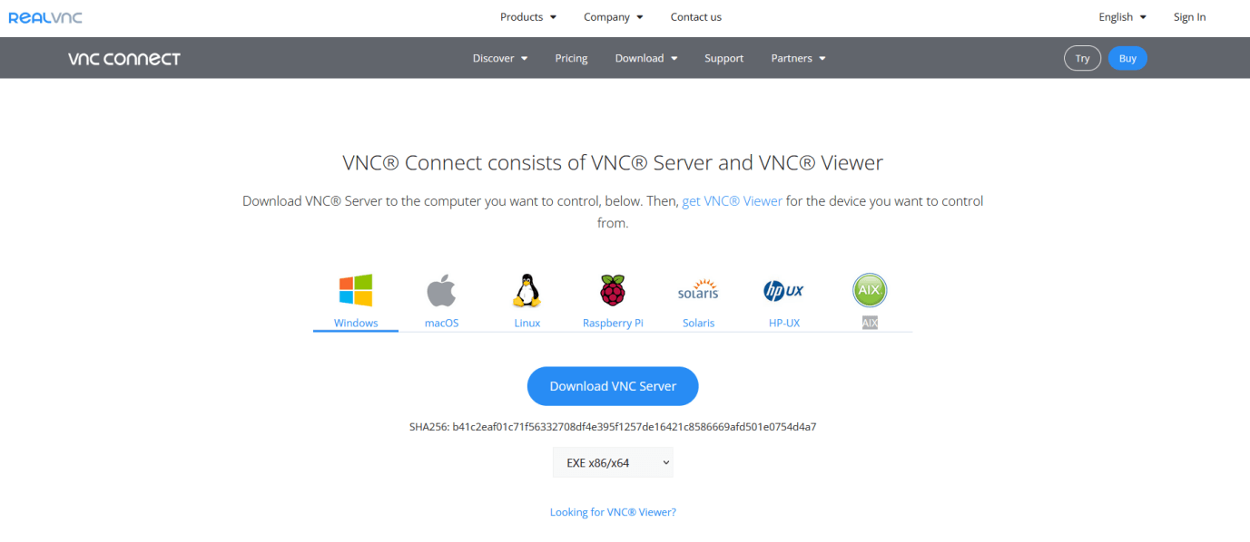Open the EXE x86/x64 installer dropdown

tap(613, 462)
